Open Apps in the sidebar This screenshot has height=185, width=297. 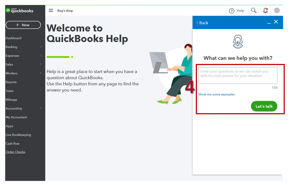tap(9, 126)
